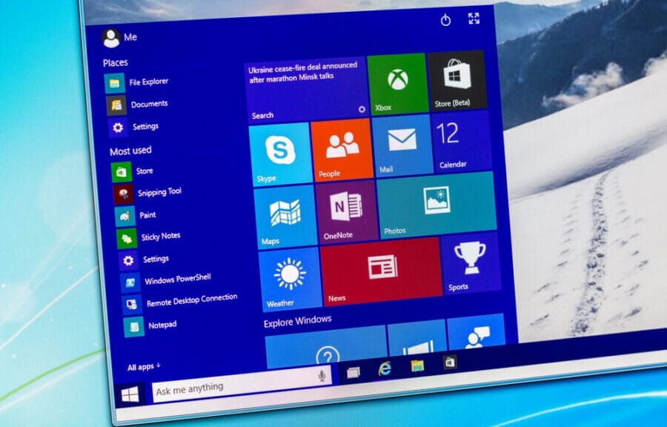
Task: Open the Calendar tile showing 12
Action: (x=461, y=141)
